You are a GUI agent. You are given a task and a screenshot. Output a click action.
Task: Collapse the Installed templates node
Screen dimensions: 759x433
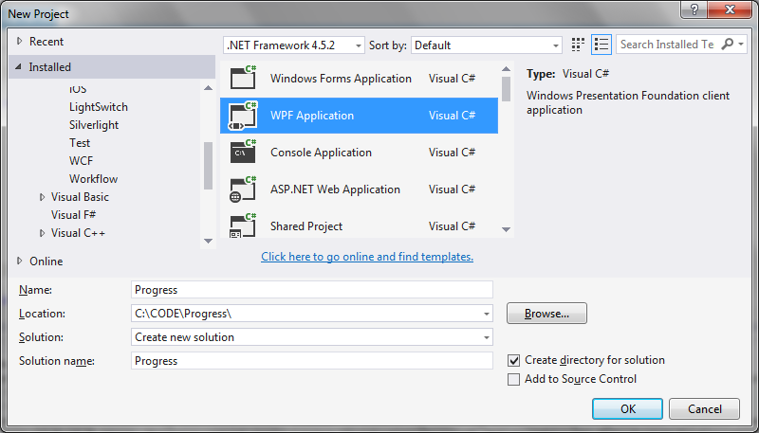point(18,67)
